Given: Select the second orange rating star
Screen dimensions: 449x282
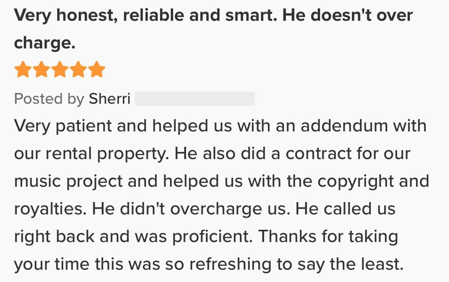Looking at the screenshot, I should click(41, 70).
